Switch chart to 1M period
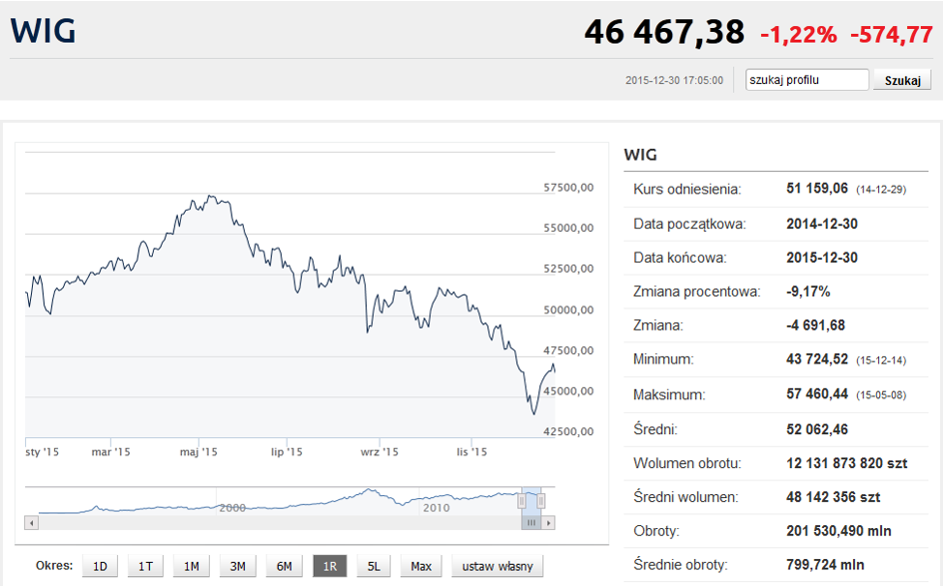 coord(191,566)
